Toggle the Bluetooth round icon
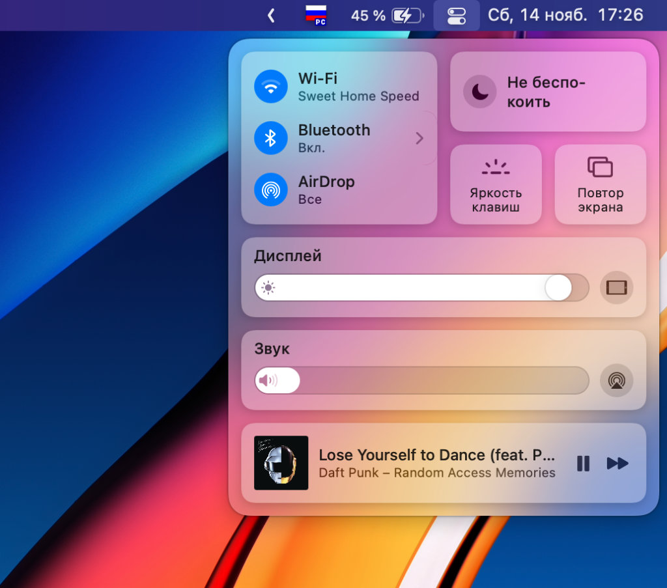Screen dimensions: 667x588 pos(271,138)
